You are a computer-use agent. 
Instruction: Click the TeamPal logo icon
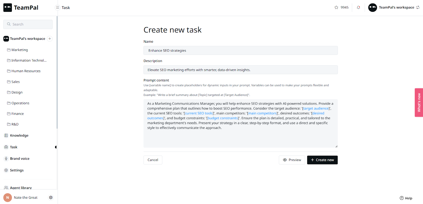tap(7, 8)
